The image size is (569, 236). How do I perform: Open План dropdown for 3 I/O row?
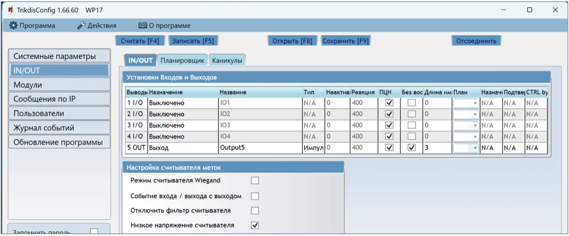coord(475,126)
